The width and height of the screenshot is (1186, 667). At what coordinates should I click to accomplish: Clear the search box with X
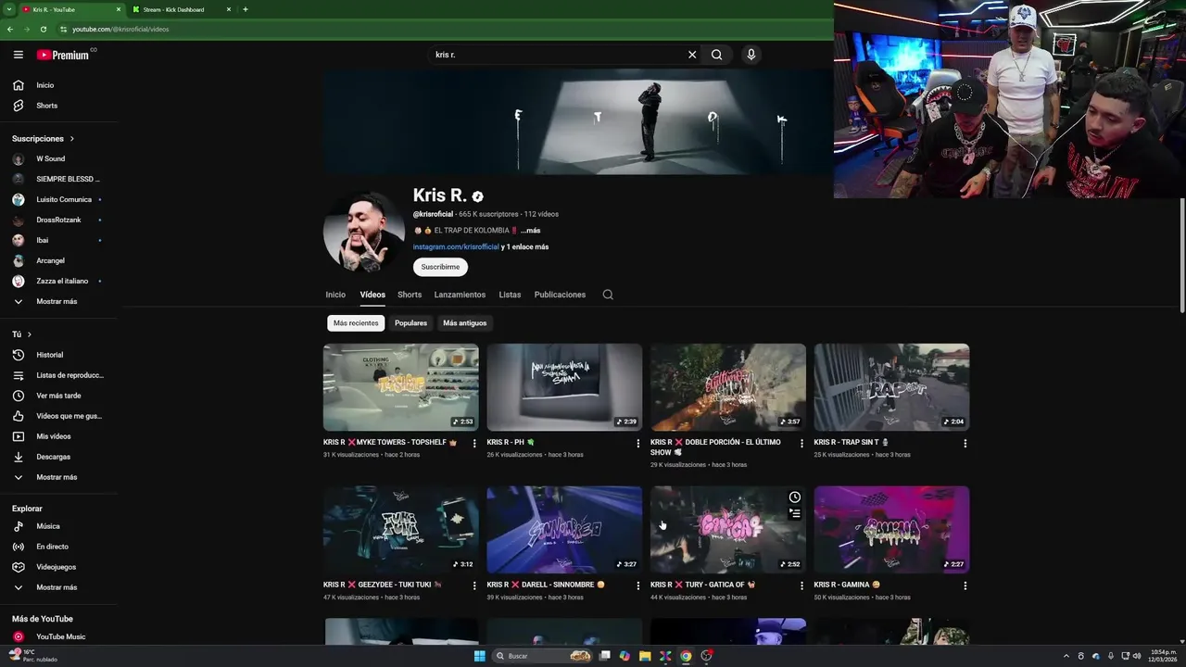[x=691, y=55]
